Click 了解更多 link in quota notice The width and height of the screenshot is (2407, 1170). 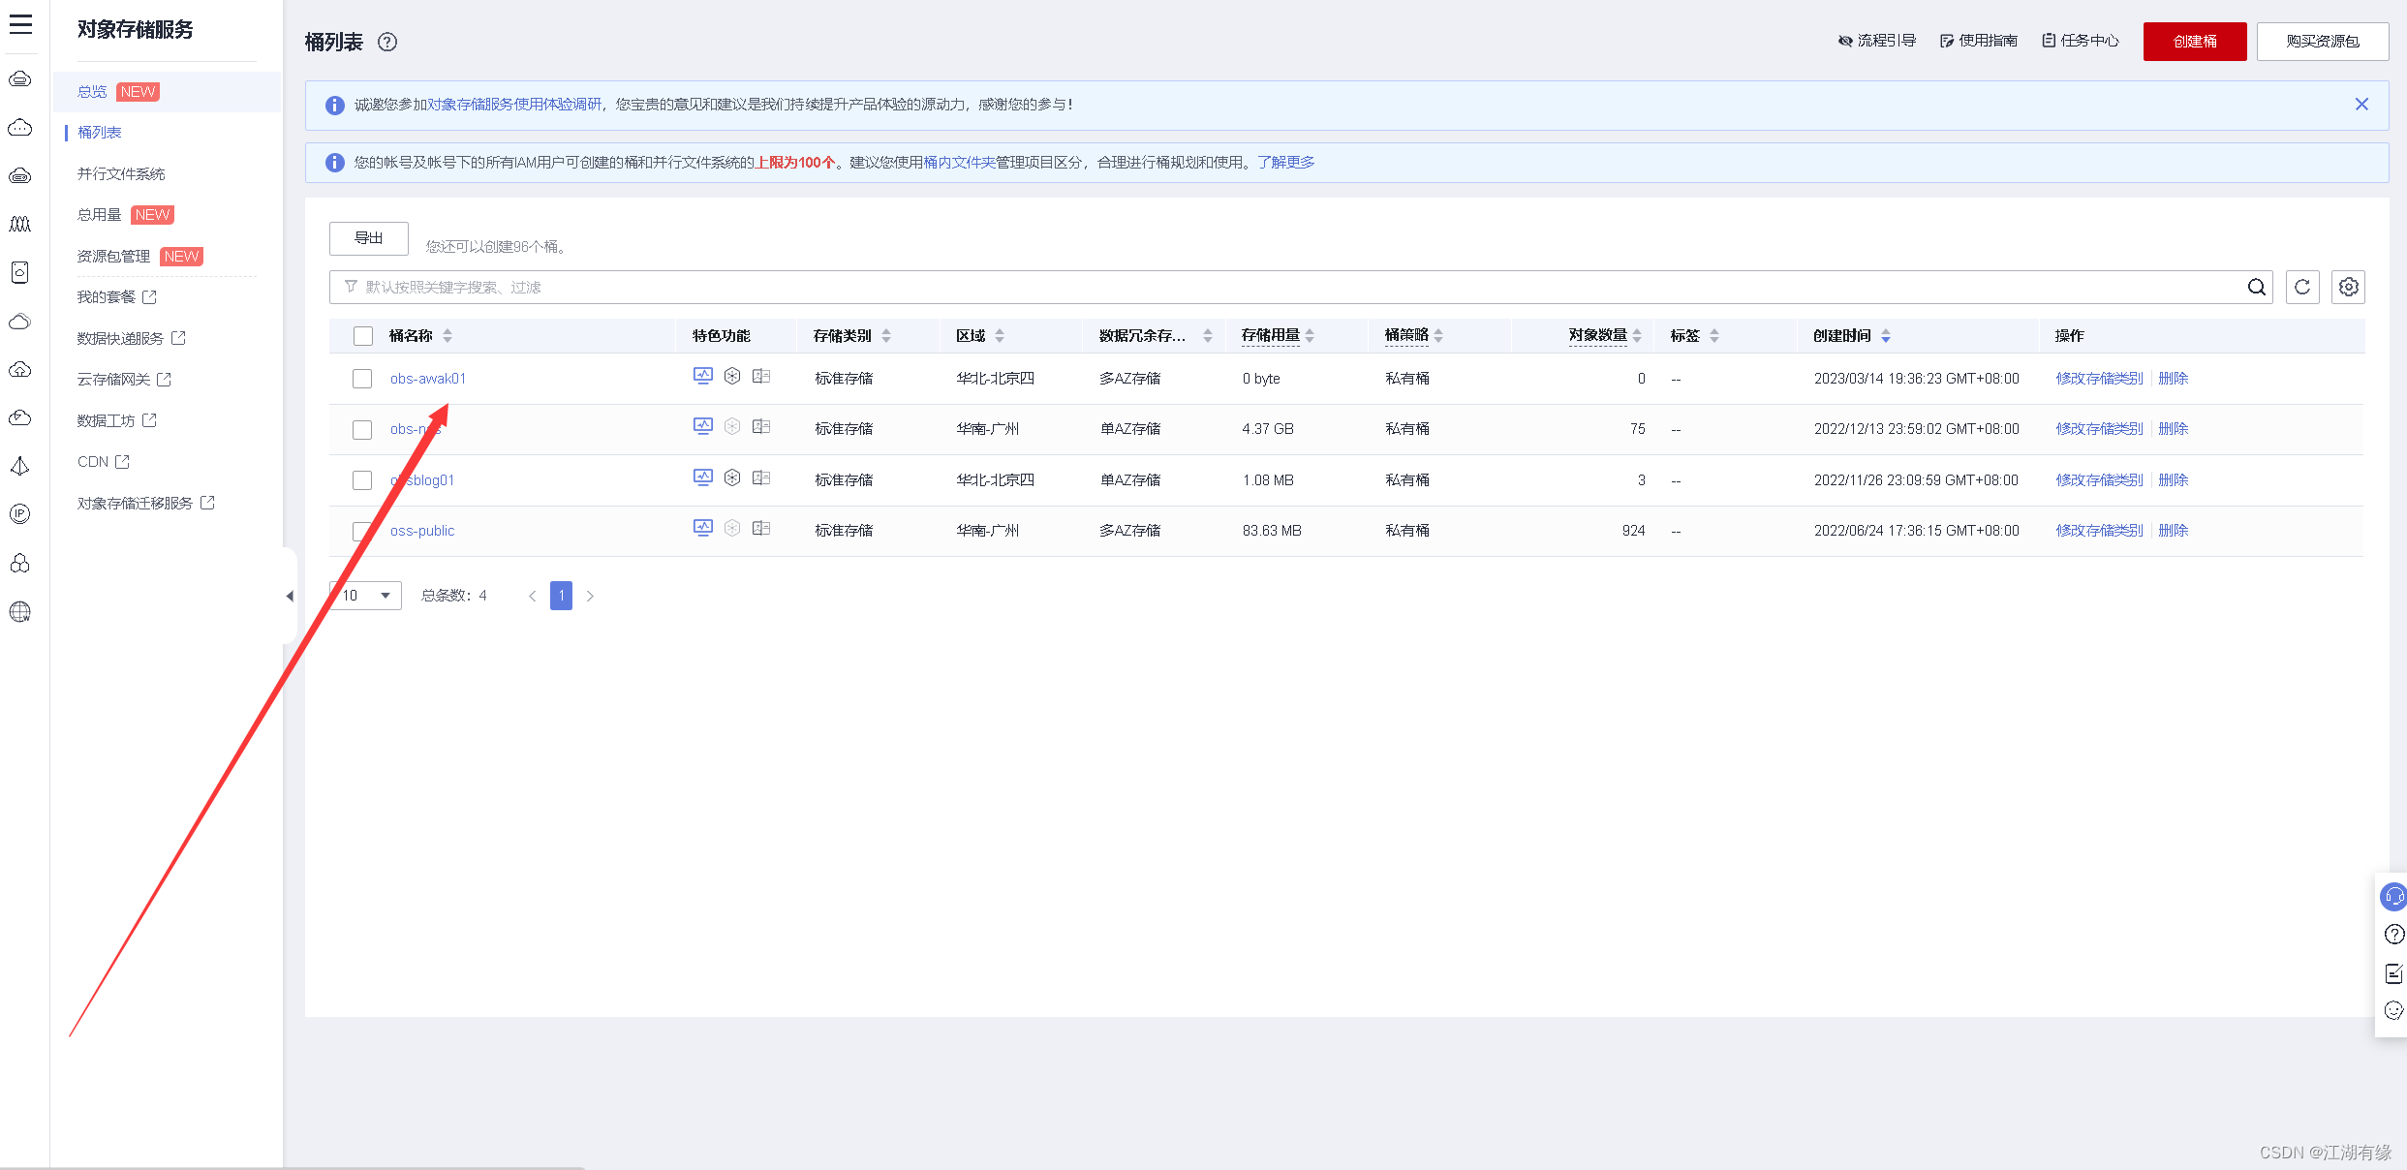(x=1286, y=163)
